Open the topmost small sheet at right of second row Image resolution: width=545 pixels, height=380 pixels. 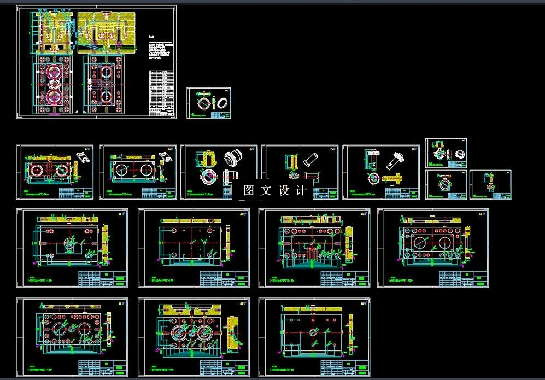point(446,153)
